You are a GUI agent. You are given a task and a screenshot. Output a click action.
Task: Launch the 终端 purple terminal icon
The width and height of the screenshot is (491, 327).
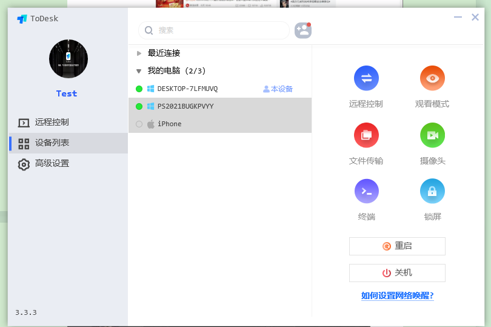coord(366,191)
